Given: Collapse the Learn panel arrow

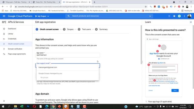Looking at the screenshot, I should pos(191,22).
